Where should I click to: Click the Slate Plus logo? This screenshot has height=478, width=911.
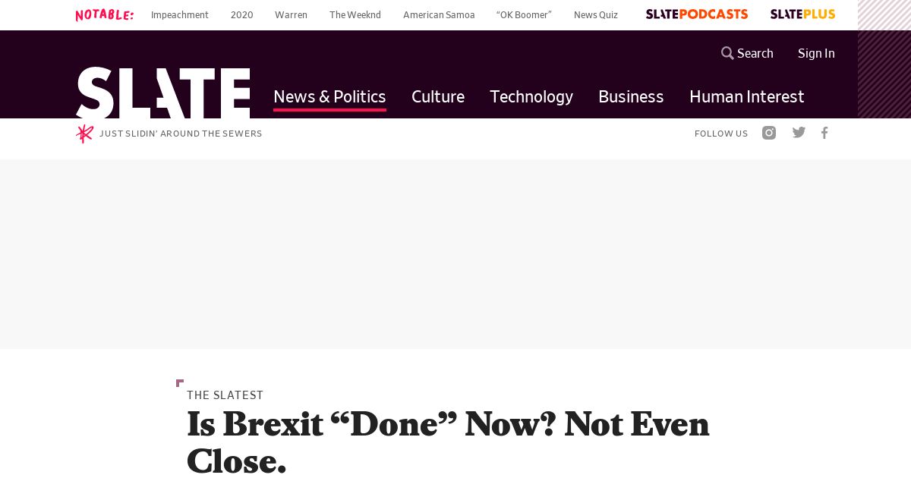(802, 14)
